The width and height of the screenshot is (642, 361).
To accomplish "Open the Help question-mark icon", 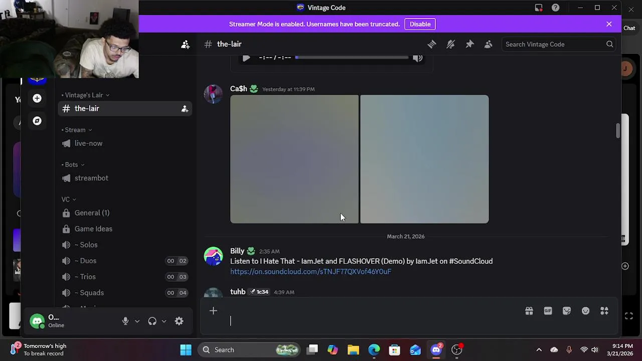I will coord(555,8).
